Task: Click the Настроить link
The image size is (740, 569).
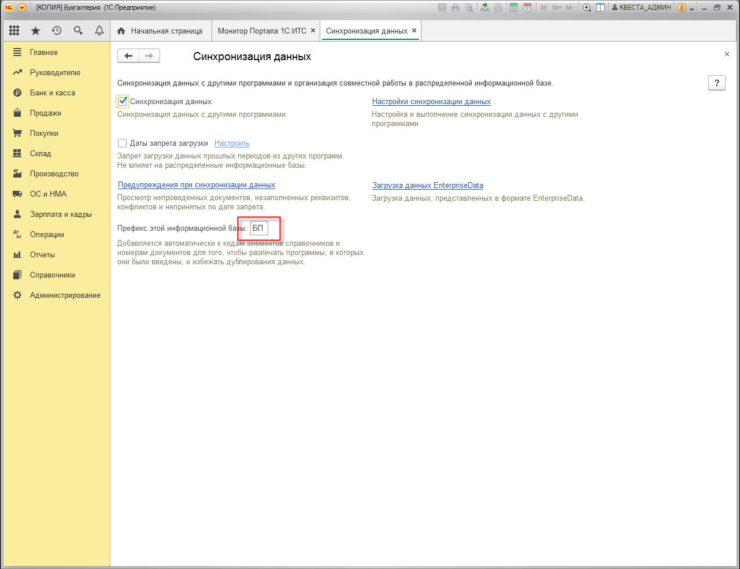Action: pos(232,143)
